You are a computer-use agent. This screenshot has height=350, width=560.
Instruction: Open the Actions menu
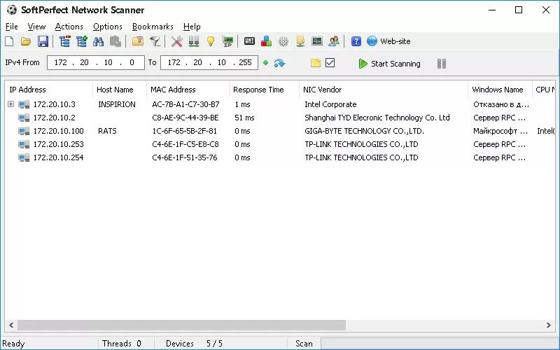[x=69, y=27]
